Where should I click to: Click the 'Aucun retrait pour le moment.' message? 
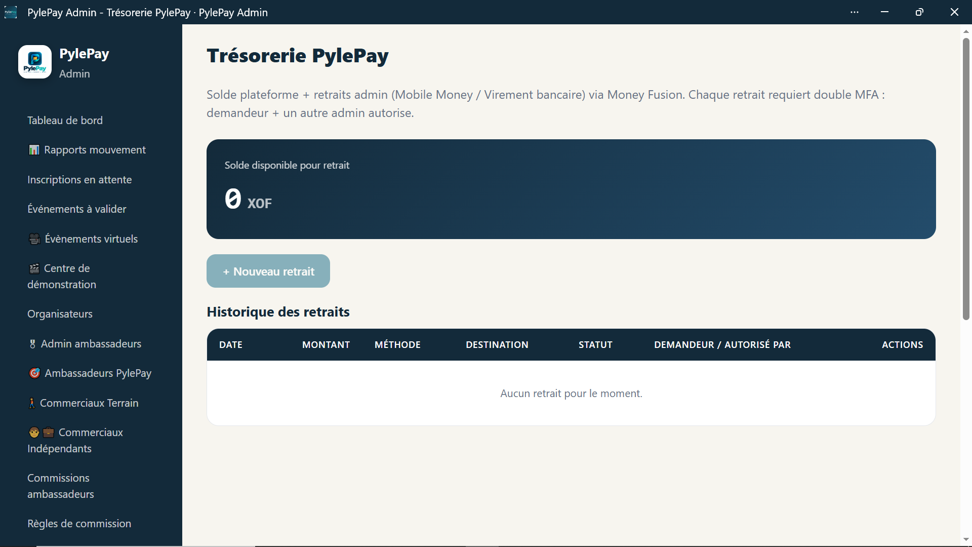click(571, 394)
